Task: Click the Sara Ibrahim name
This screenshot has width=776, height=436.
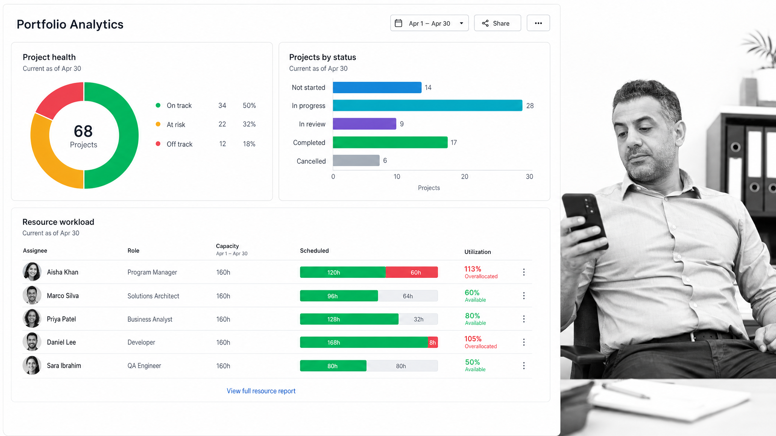Action: pos(64,366)
